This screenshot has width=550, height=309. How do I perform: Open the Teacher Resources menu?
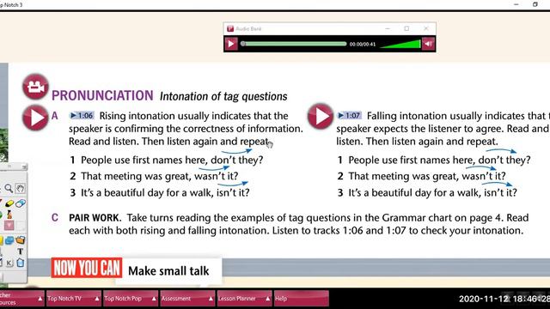click(21, 299)
